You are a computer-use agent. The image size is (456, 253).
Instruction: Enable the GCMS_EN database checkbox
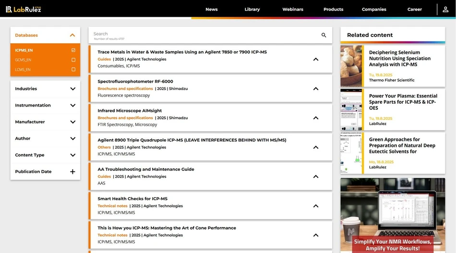[73, 60]
